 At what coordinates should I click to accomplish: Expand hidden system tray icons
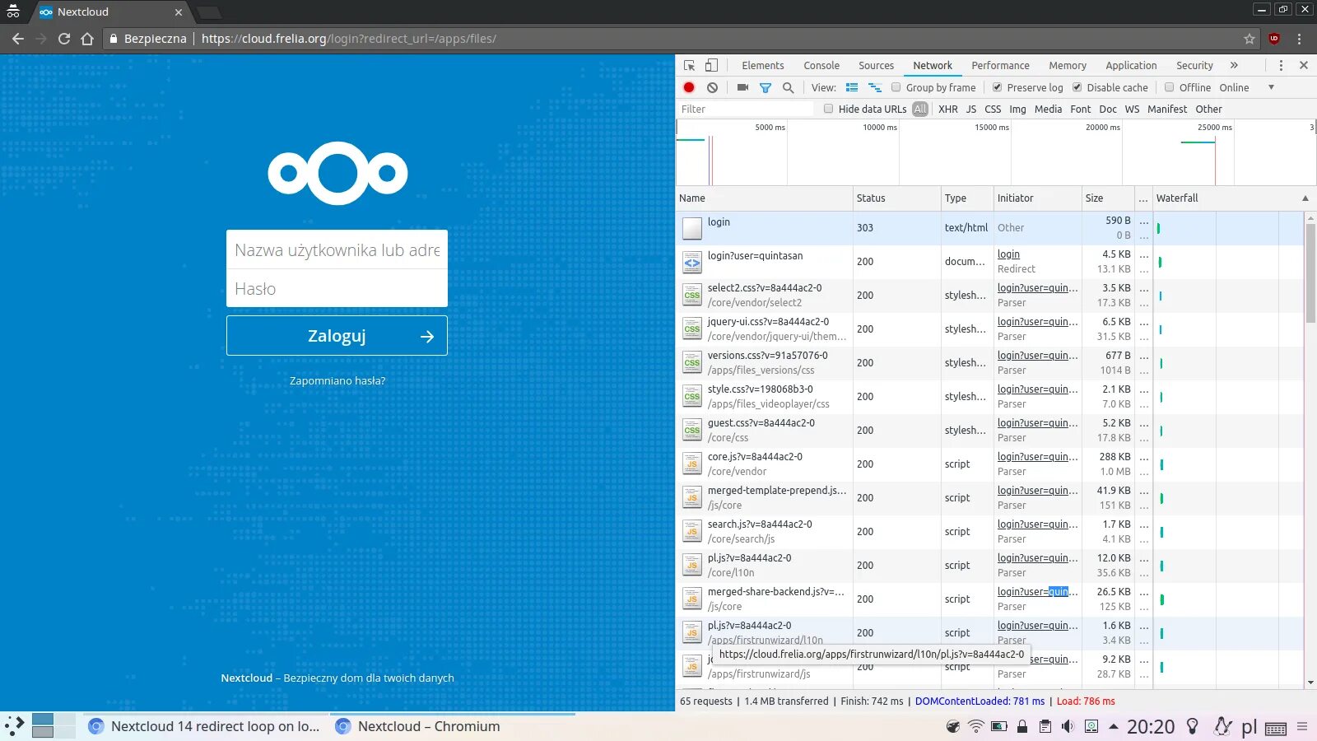(x=1114, y=726)
